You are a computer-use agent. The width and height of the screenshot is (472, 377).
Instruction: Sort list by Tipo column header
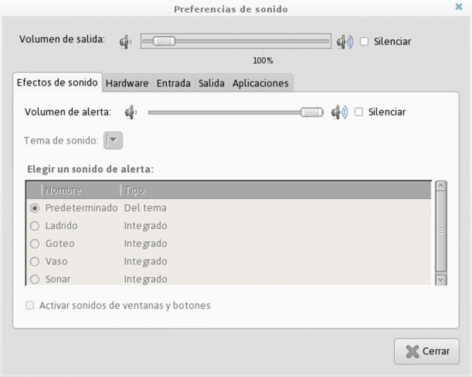coord(276,190)
